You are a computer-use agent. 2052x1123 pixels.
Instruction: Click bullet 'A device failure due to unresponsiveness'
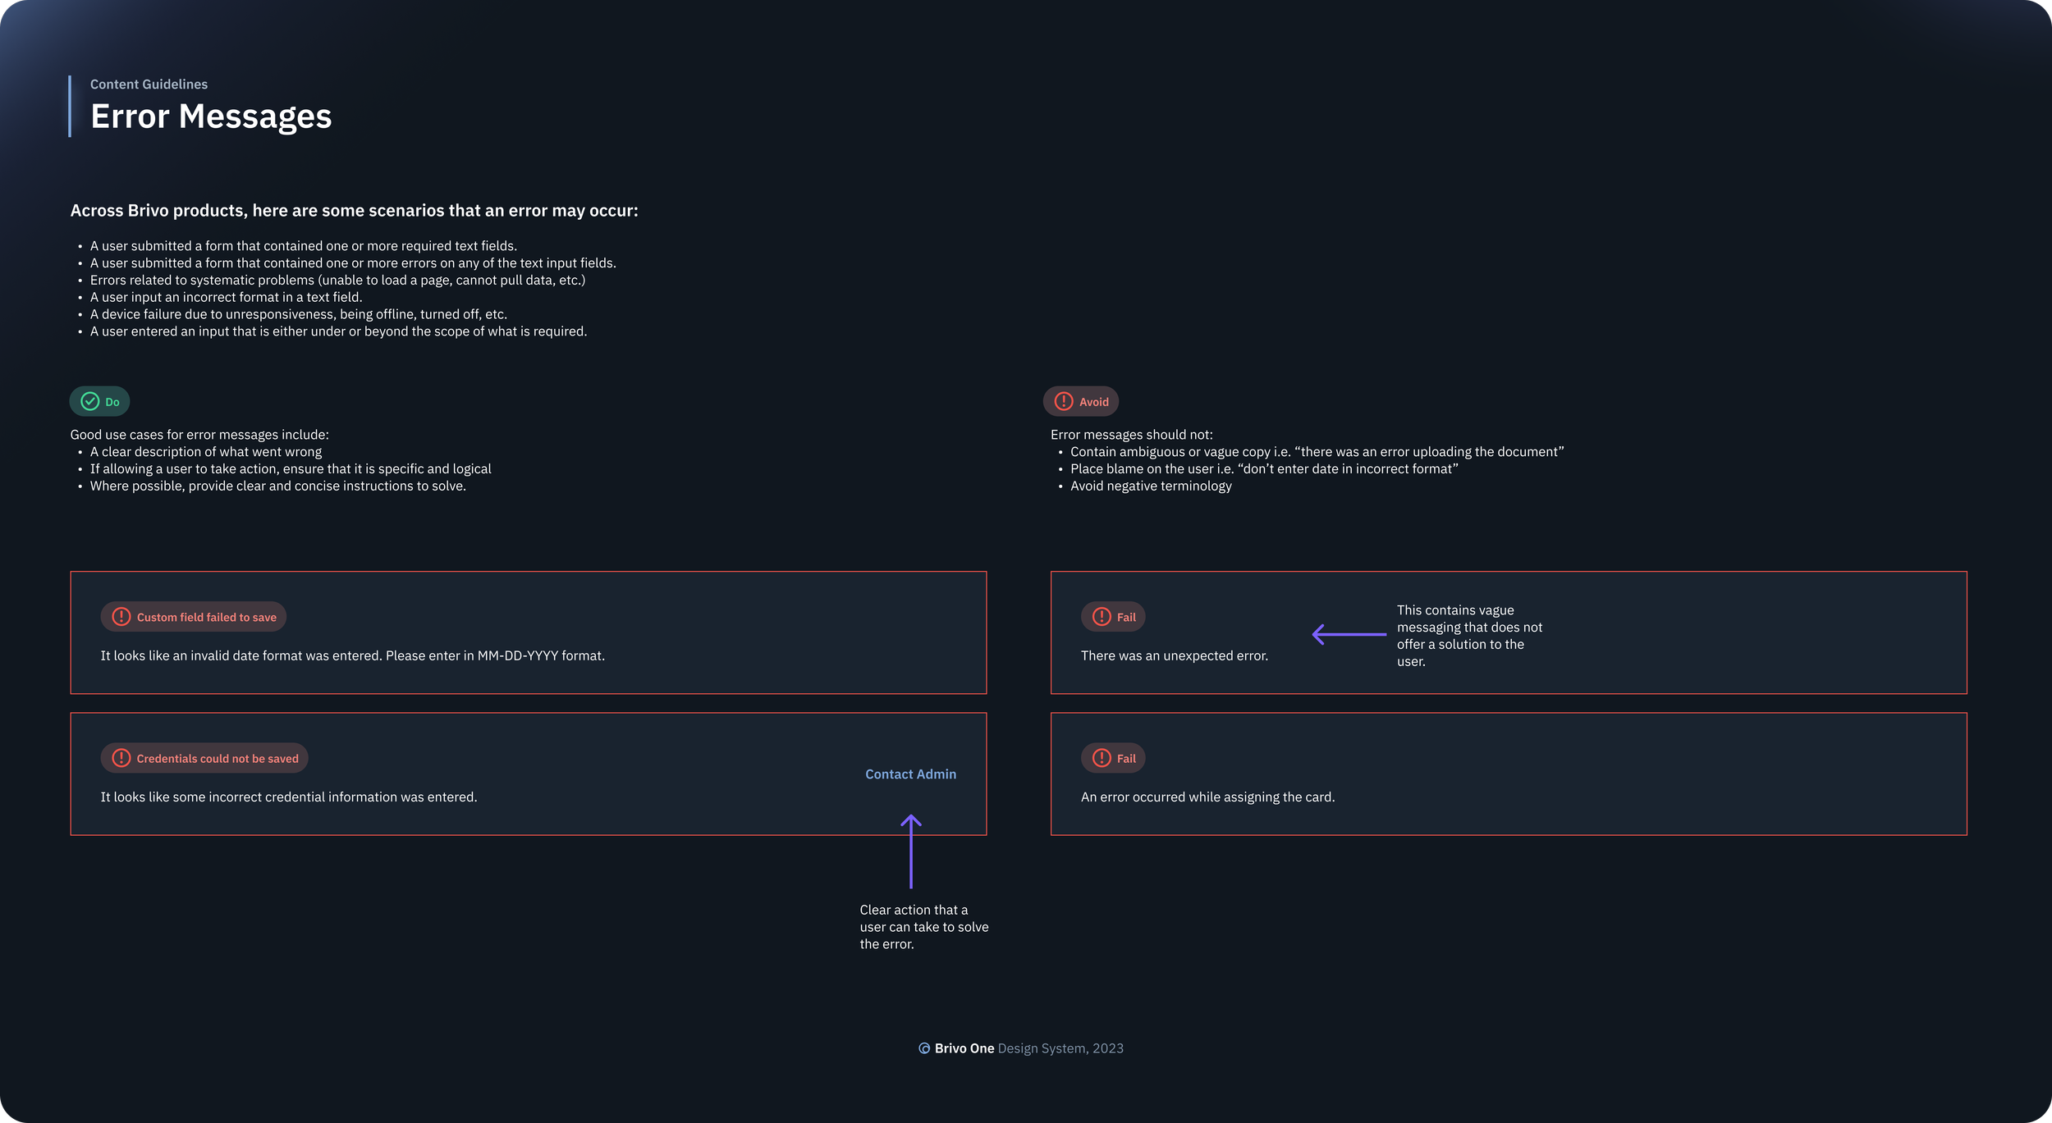[299, 314]
